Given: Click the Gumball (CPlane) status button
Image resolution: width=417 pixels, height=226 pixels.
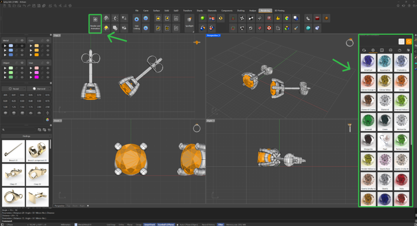Looking at the screenshot, I should [165, 224].
